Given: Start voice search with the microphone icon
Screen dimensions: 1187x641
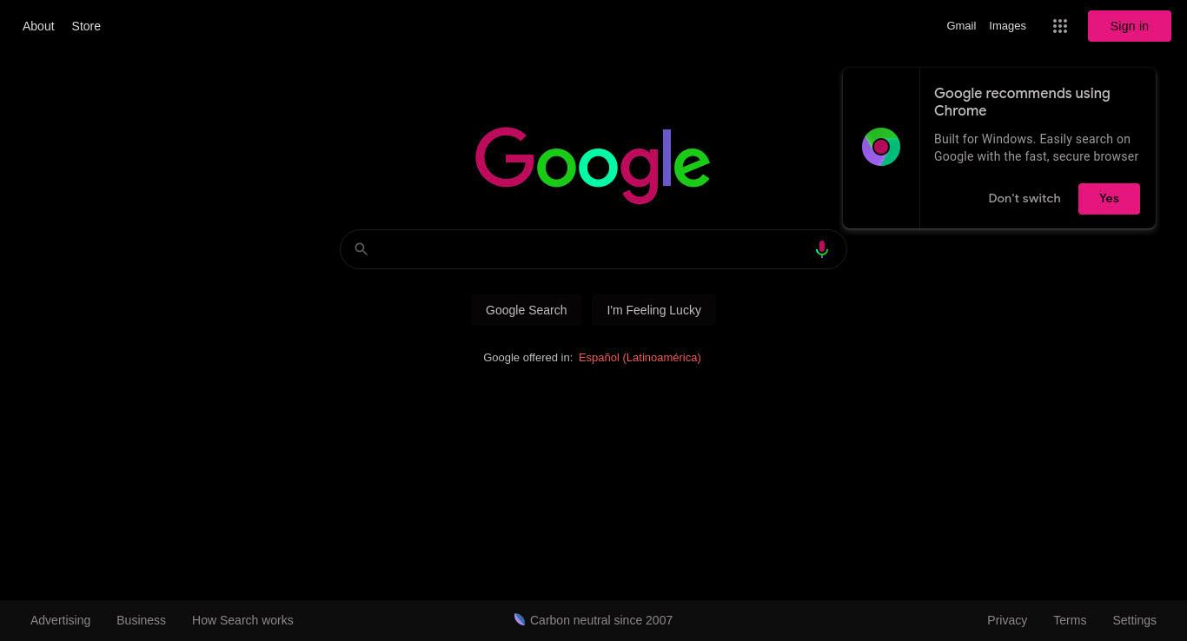Looking at the screenshot, I should click(x=821, y=249).
